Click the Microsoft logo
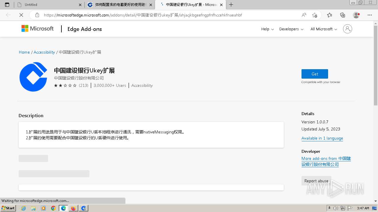This screenshot has height=212, width=378. [x=38, y=29]
